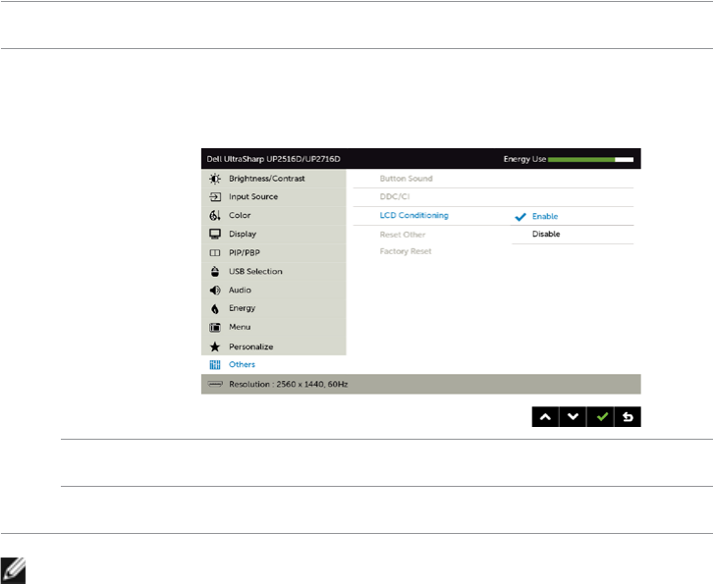Click the Color palette icon
Screen dimensions: 713x584
click(215, 215)
